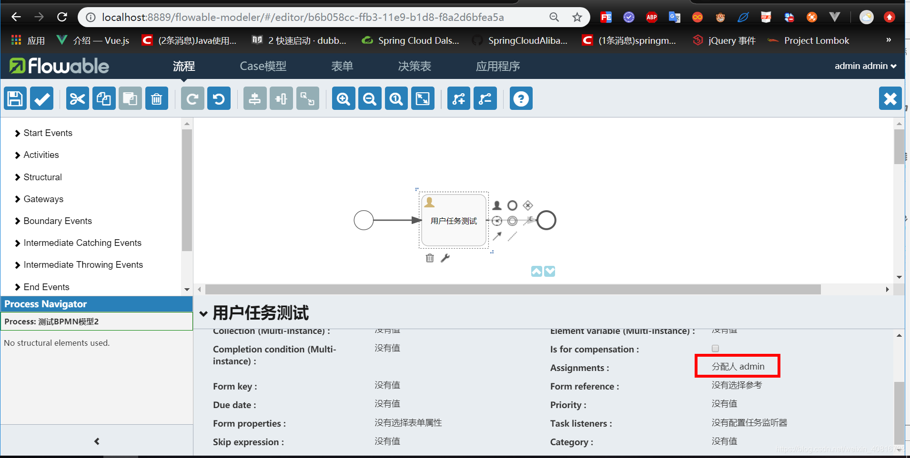Click the blue up arrow toggle below canvas
Viewport: 910px width, 458px height.
(536, 271)
